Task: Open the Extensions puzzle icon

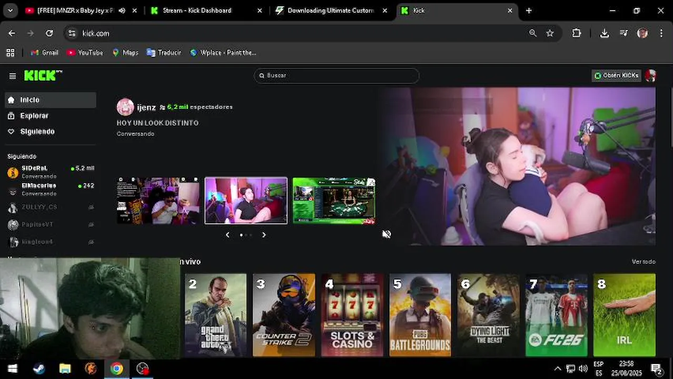Action: pos(577,33)
